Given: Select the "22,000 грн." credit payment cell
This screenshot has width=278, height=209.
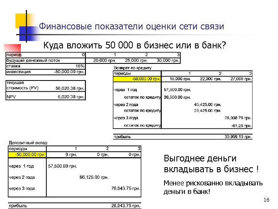Looking at the screenshot, I should pos(211,79).
